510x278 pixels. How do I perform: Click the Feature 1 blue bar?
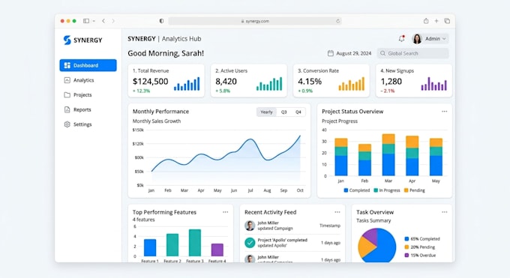pos(150,248)
